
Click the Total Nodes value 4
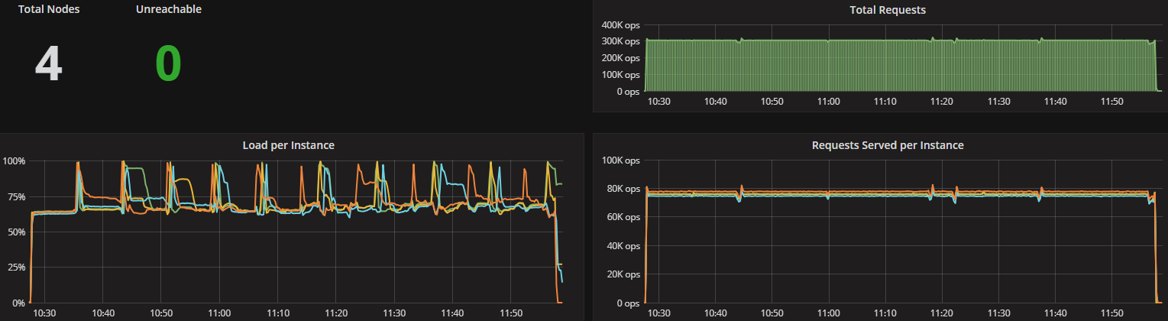click(48, 63)
